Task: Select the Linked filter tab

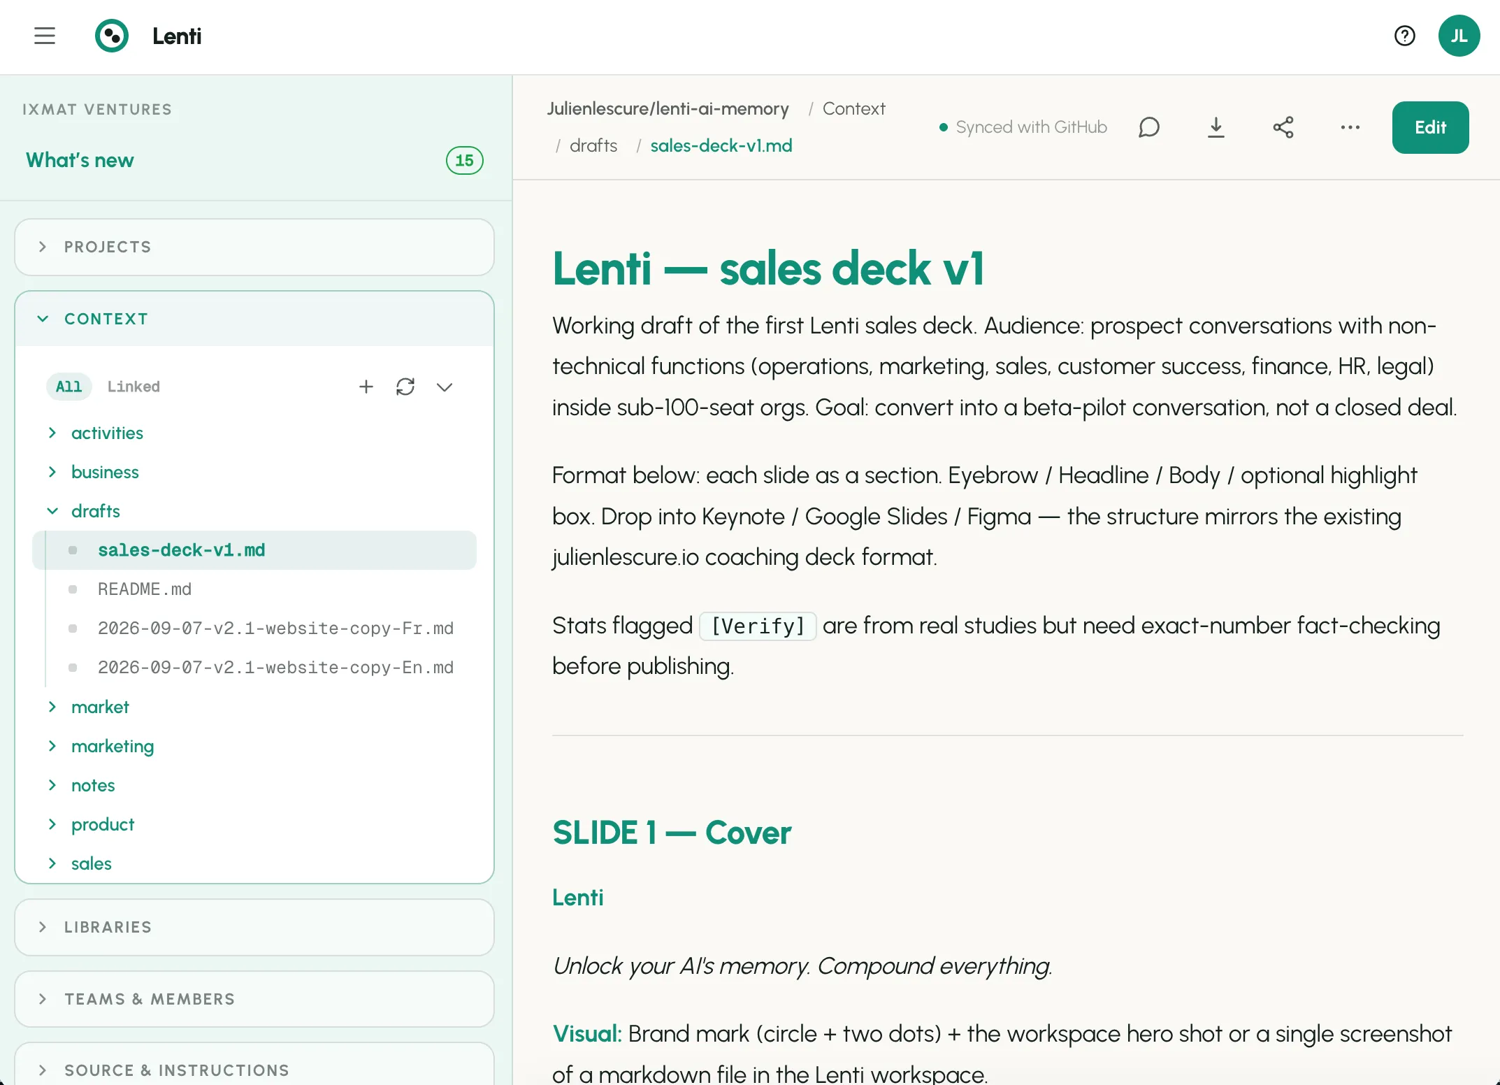Action: click(134, 387)
